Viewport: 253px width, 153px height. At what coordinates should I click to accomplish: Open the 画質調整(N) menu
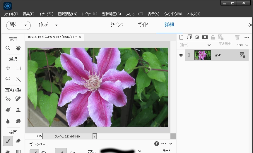tap(68, 14)
